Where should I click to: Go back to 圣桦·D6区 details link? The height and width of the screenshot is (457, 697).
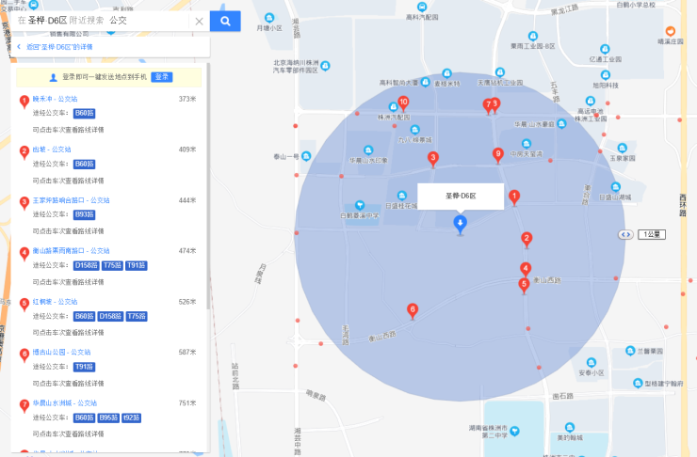[59, 47]
